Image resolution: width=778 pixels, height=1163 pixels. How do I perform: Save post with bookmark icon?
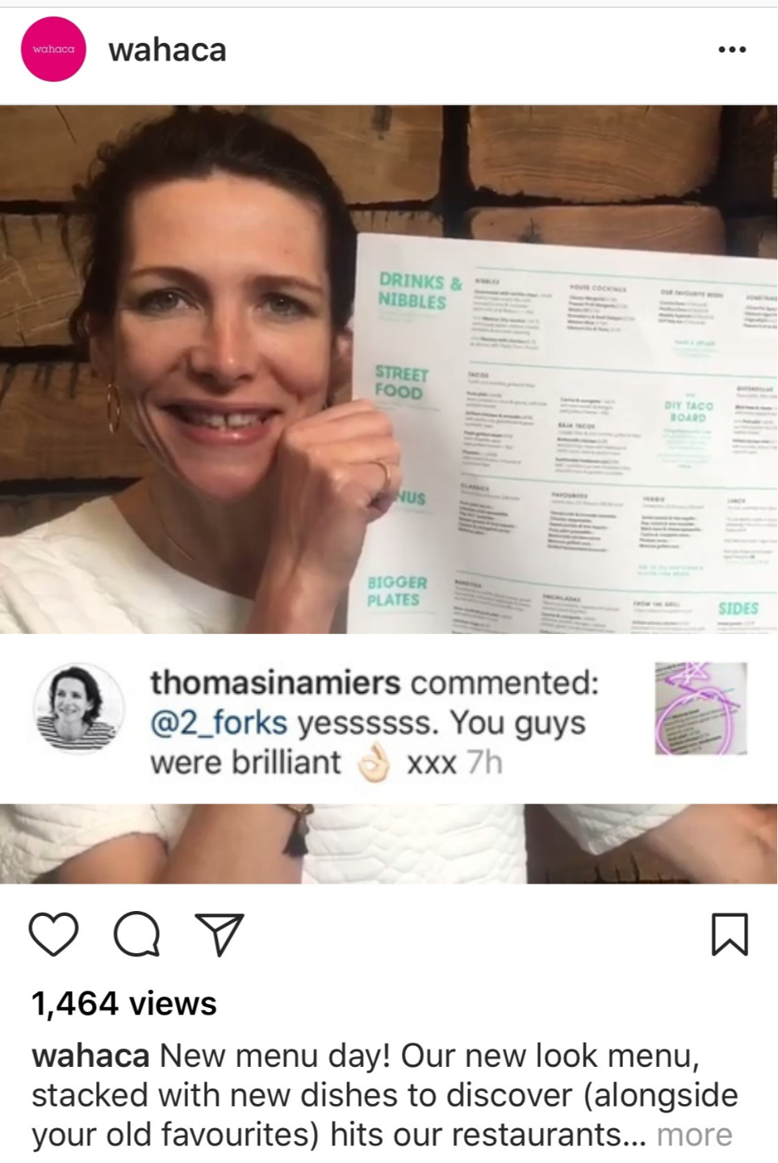coord(730,934)
